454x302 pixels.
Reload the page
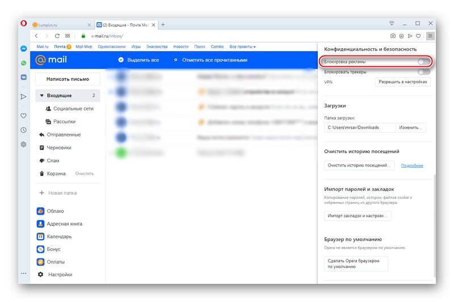(57, 36)
